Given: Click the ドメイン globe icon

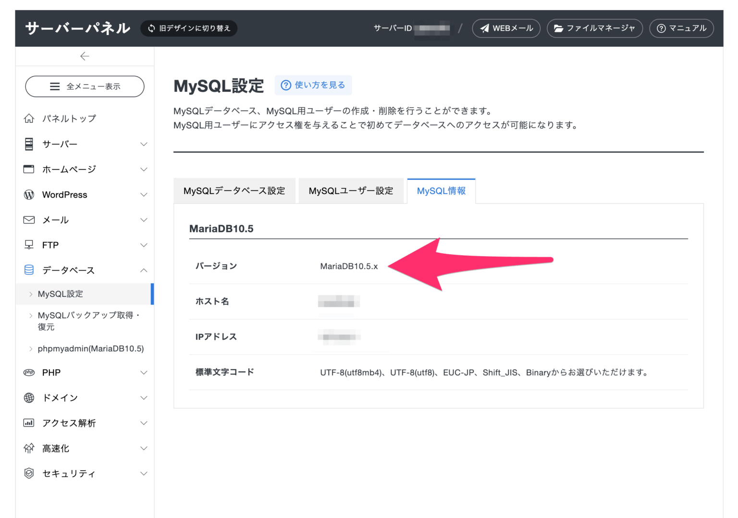Looking at the screenshot, I should (29, 397).
